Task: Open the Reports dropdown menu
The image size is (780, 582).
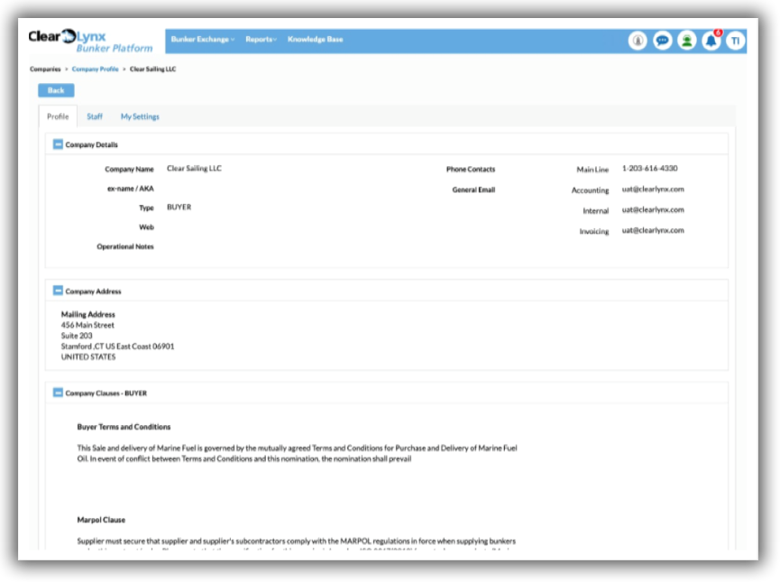Action: click(x=261, y=40)
